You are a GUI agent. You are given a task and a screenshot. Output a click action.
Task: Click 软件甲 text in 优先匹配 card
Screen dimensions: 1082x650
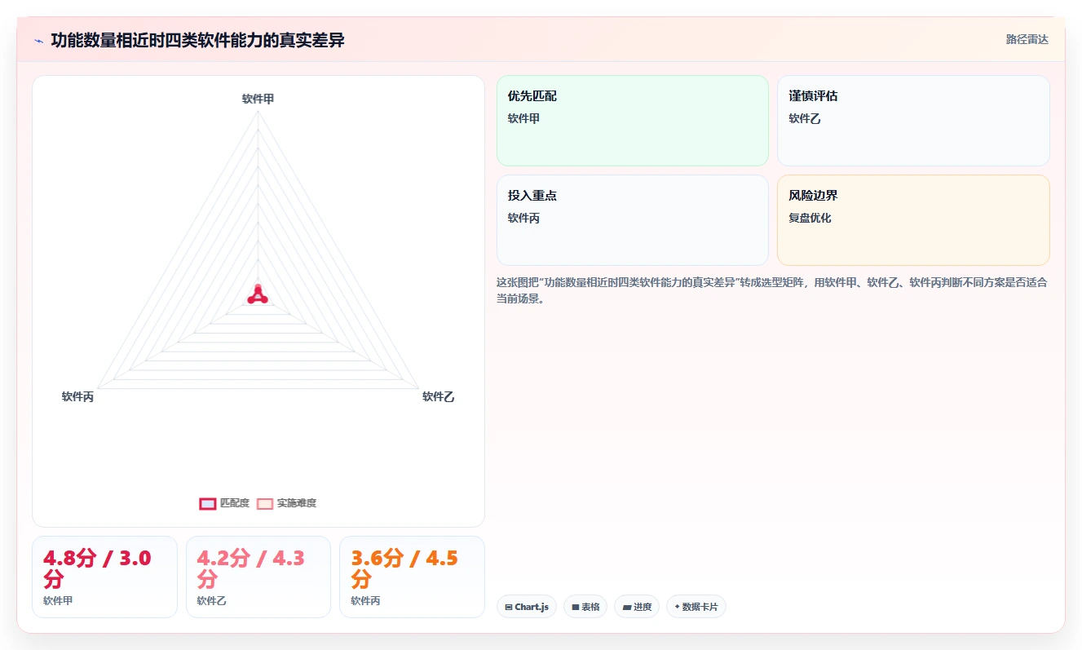click(523, 118)
